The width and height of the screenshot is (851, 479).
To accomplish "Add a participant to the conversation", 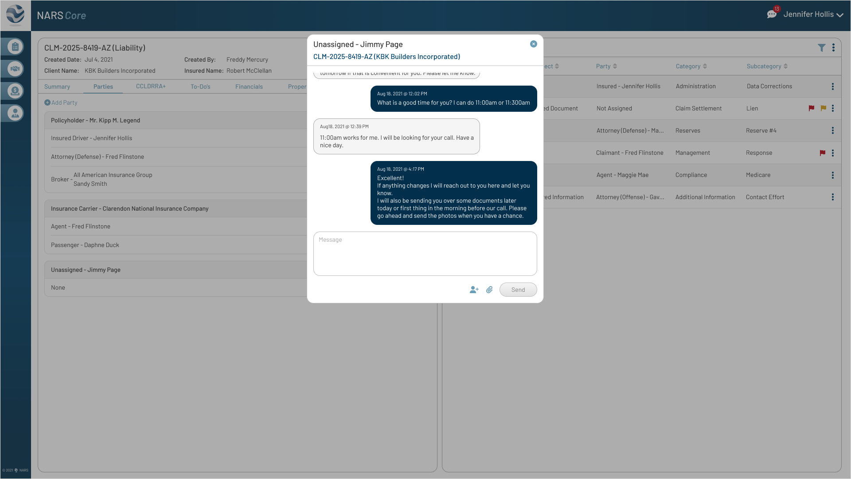I will click(x=474, y=290).
